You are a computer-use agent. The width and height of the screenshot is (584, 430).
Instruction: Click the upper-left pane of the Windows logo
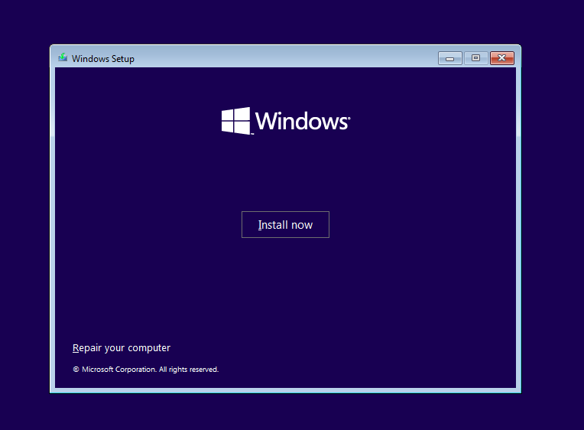pos(229,114)
